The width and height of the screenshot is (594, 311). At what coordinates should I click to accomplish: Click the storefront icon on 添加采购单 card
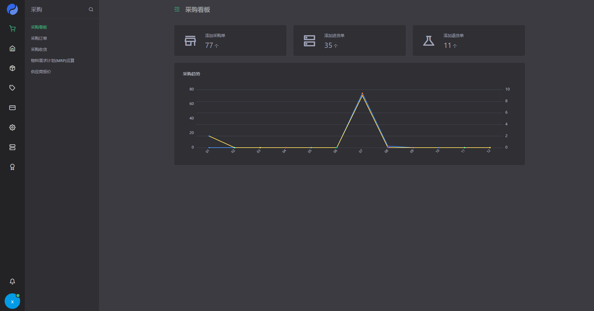click(x=190, y=41)
